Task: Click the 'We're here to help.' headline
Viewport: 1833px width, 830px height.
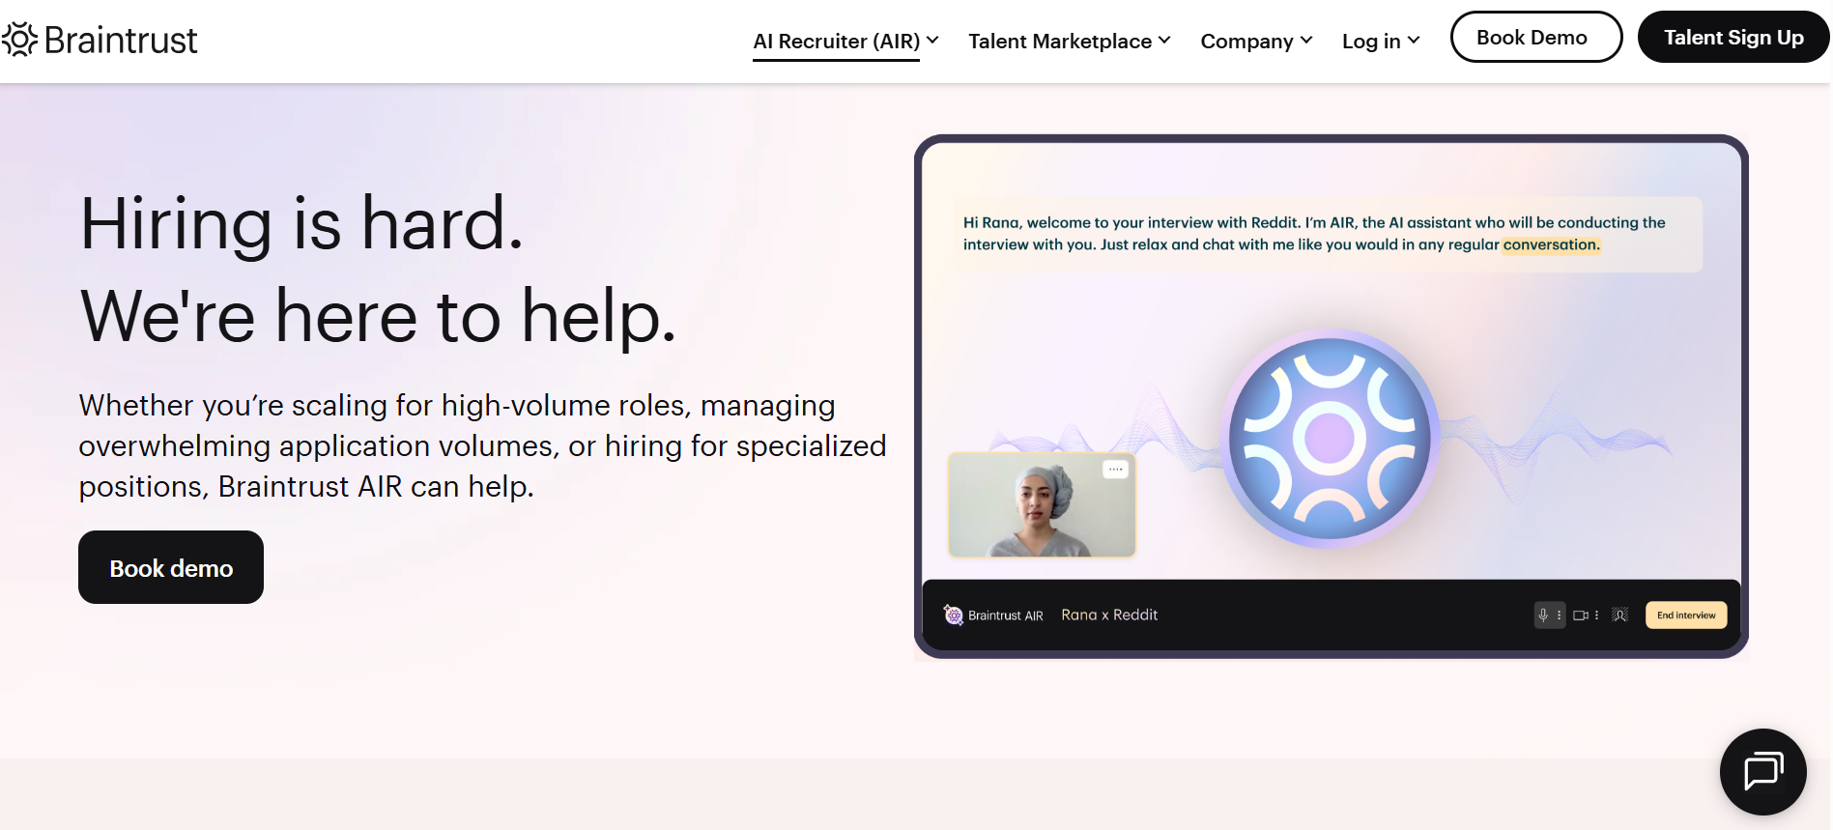Action: (x=378, y=316)
